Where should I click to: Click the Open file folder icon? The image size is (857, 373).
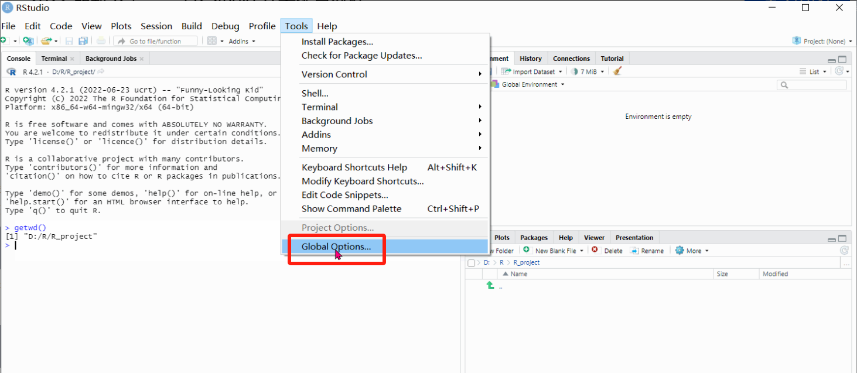tap(46, 41)
